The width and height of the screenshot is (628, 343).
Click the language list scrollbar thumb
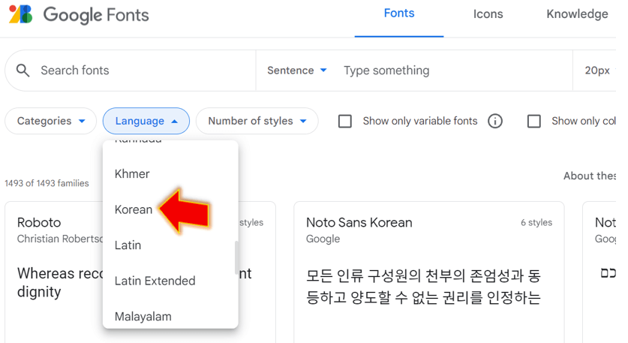(236, 257)
